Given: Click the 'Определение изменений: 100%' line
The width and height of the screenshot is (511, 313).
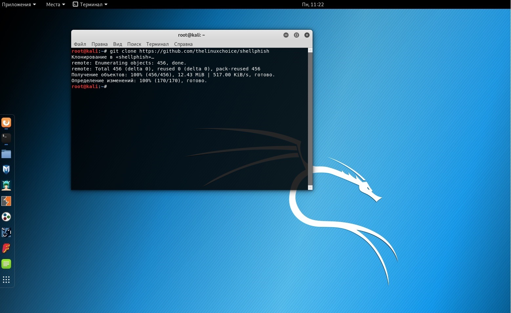Looking at the screenshot, I should click(139, 81).
